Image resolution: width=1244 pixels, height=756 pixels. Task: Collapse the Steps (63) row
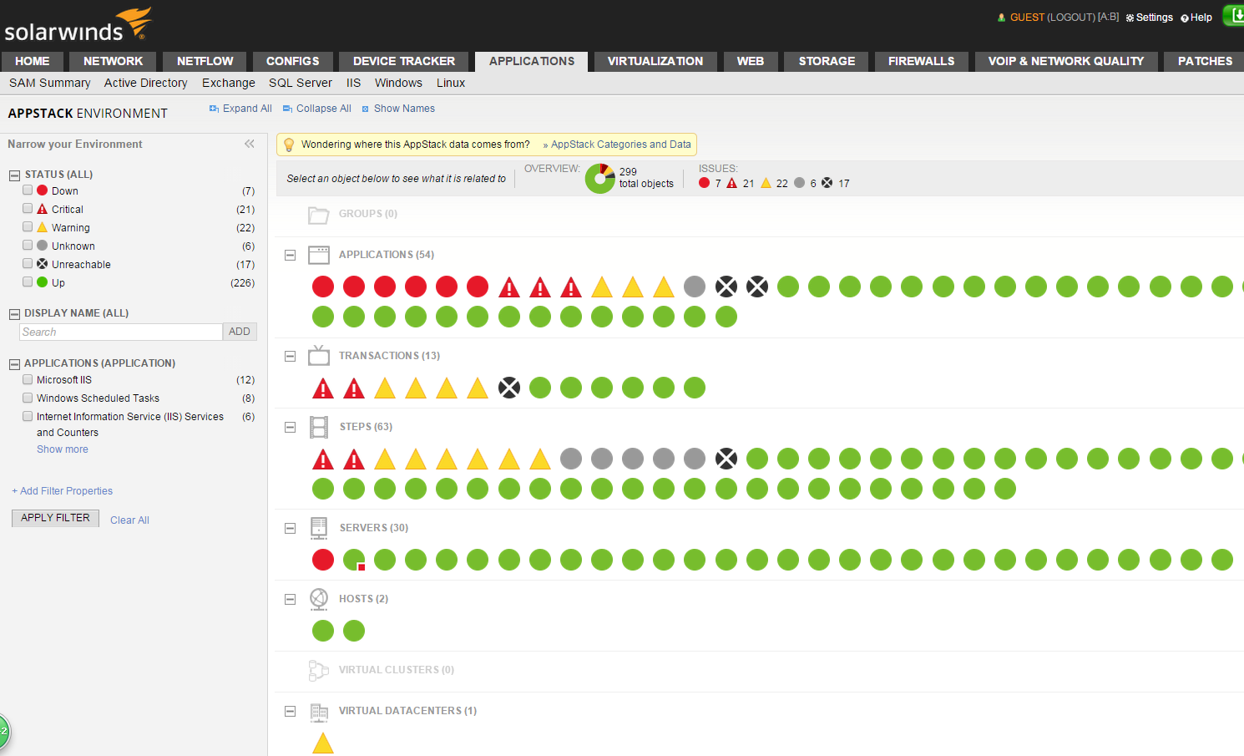(x=290, y=427)
